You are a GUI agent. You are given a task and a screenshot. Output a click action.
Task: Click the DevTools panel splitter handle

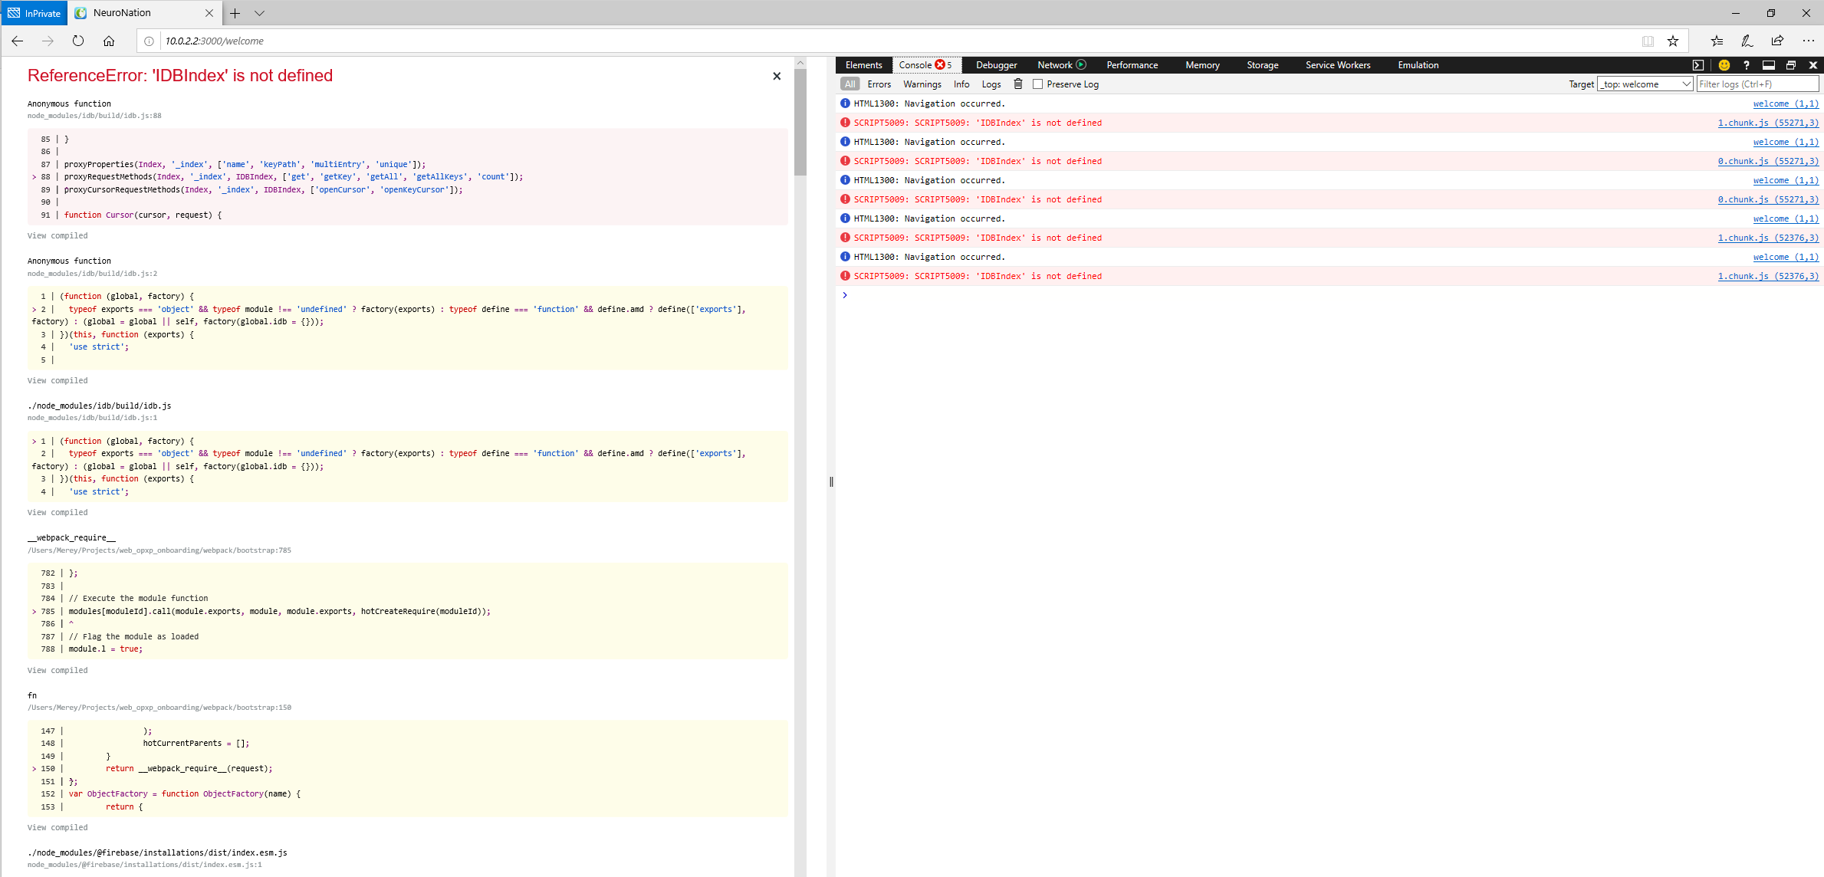[831, 482]
